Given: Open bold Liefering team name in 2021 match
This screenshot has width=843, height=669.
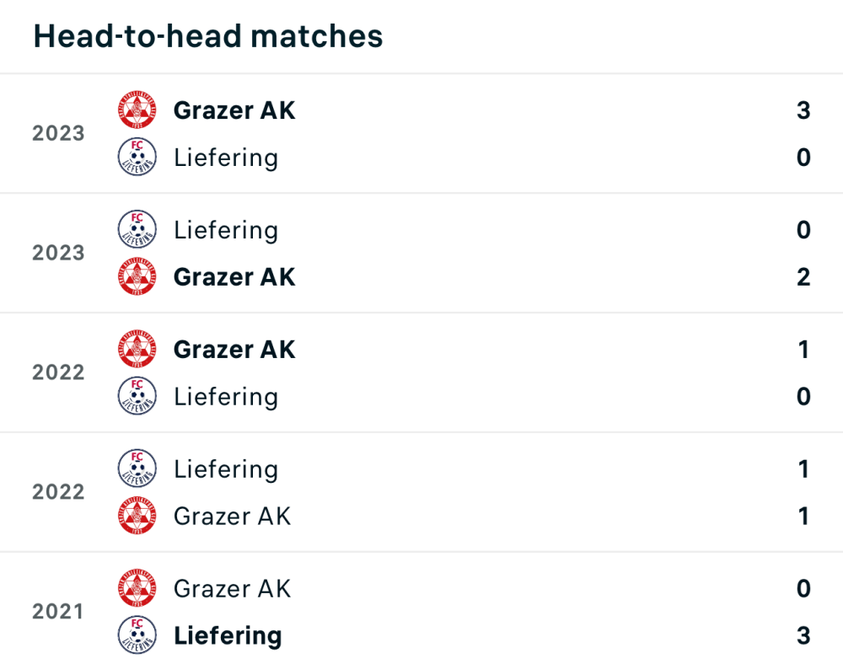Looking at the screenshot, I should click(x=228, y=636).
